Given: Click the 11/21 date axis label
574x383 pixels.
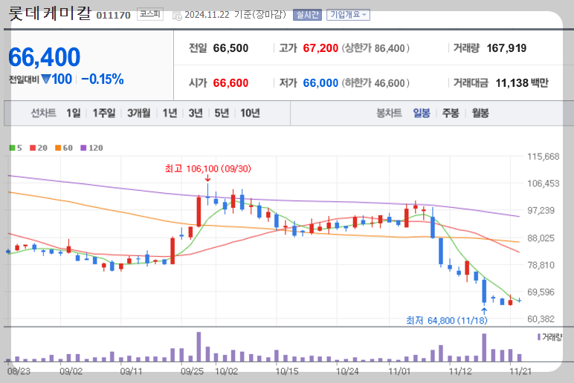Looking at the screenshot, I should click(x=520, y=371).
